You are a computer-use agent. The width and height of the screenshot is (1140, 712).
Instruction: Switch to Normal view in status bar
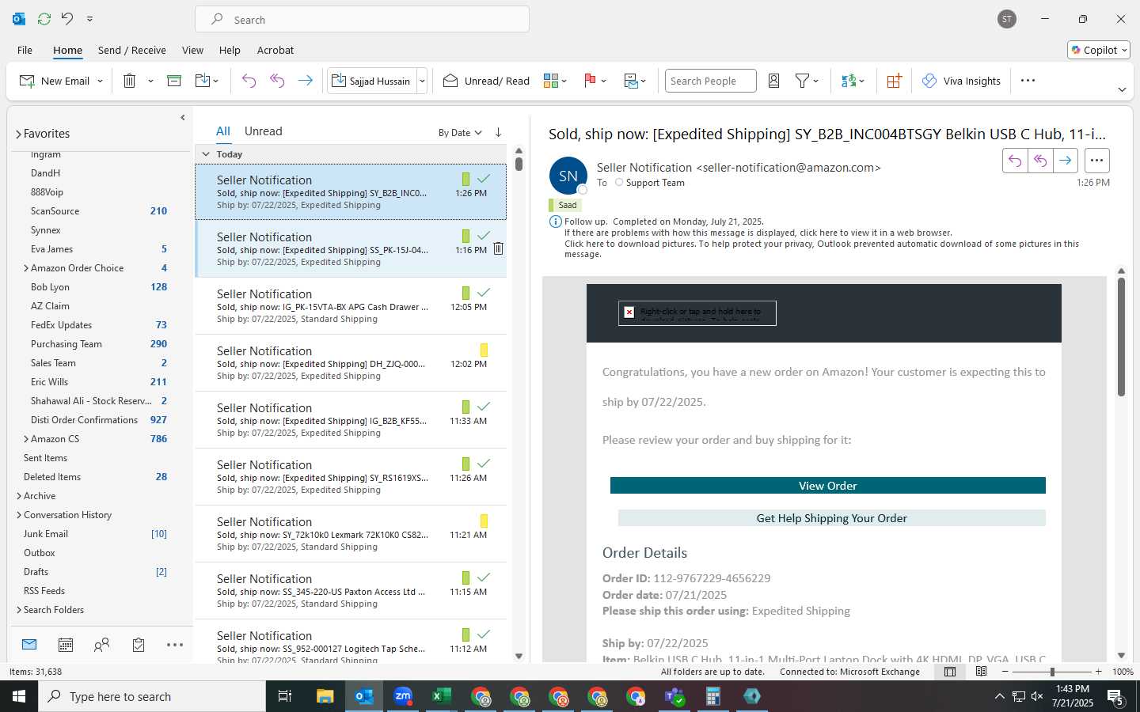[950, 672]
